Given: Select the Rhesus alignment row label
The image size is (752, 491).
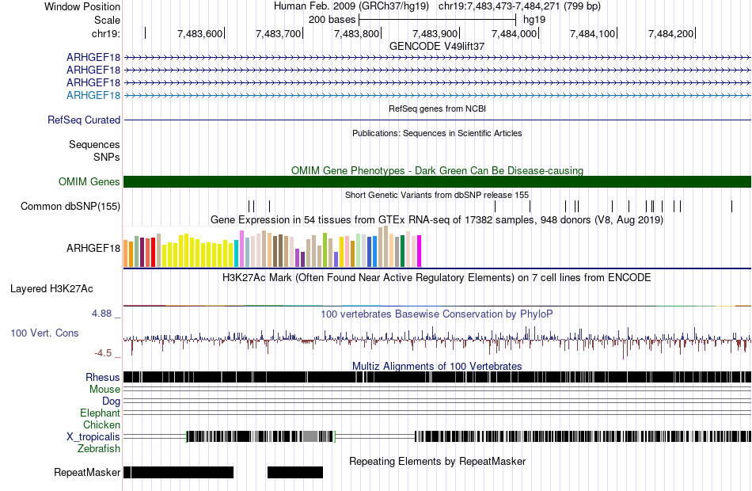Looking at the screenshot, I should (103, 377).
